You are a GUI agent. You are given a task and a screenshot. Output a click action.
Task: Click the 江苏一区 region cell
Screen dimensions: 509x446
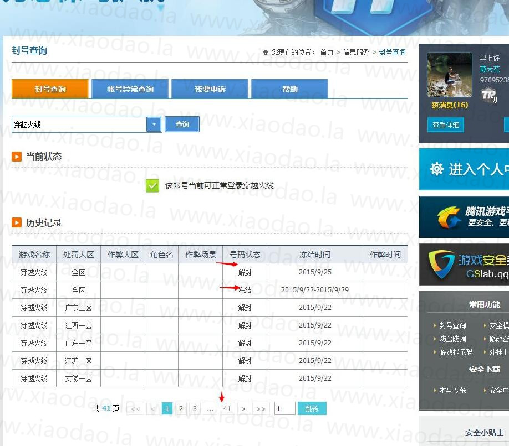click(78, 361)
